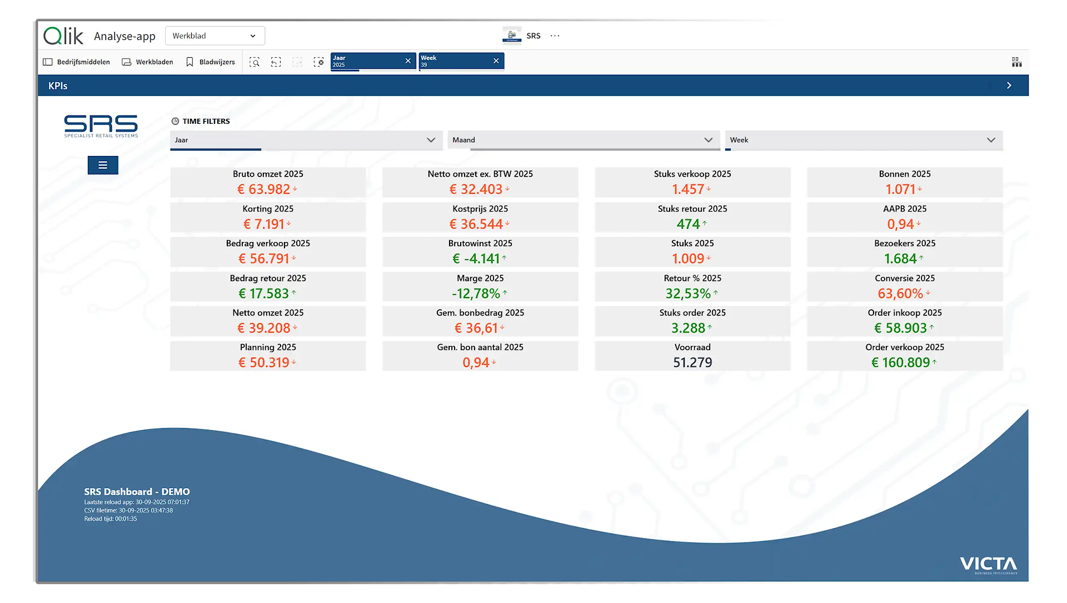Screen dimensions: 1067x603
Task: Click the hamburger menu button
Action: pos(103,165)
